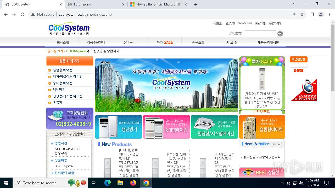Click taskbar search box
Viewport: 335px width, 188px height.
[x=51, y=183]
